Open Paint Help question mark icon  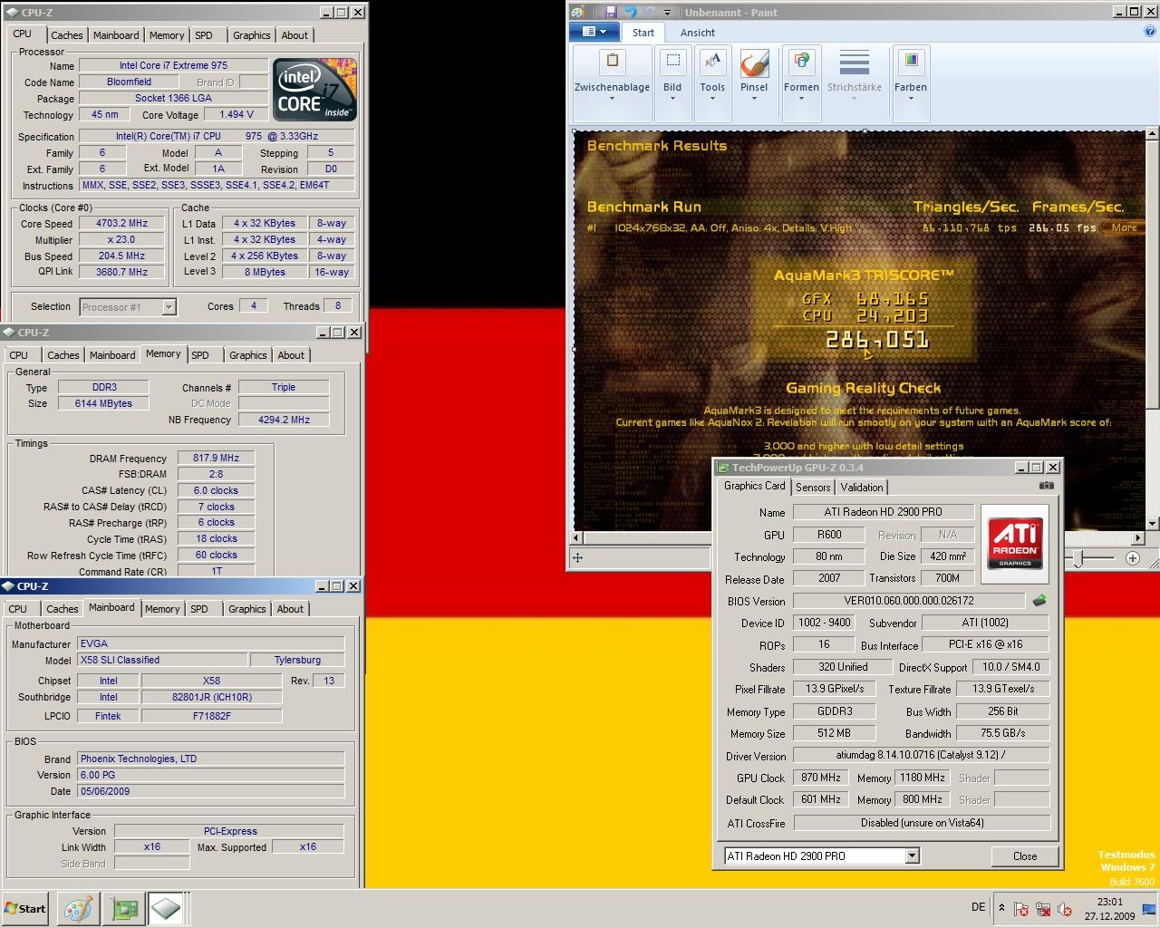pyautogui.click(x=1150, y=32)
